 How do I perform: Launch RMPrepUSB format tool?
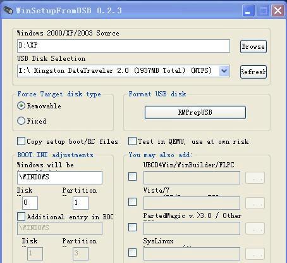195,112
